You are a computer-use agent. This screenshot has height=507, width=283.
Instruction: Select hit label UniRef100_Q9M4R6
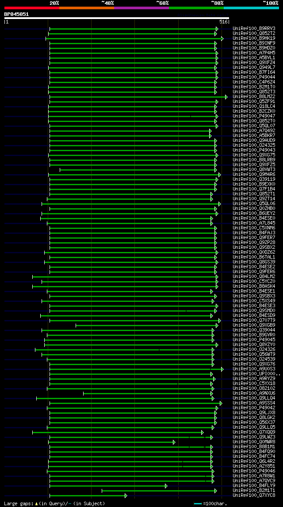[x=254, y=174]
